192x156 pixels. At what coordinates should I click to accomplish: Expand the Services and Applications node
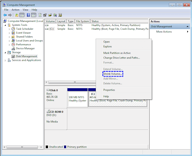5,61
